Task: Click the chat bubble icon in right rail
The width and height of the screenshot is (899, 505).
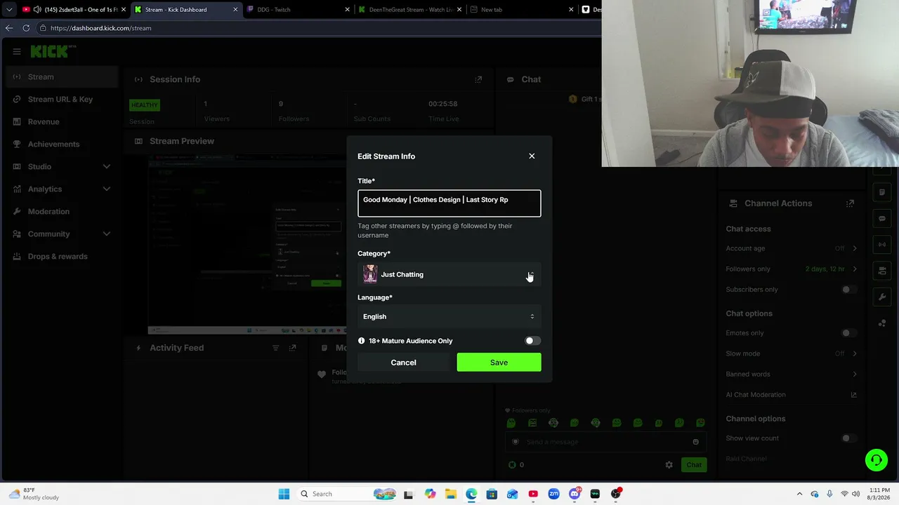Action: tap(882, 218)
